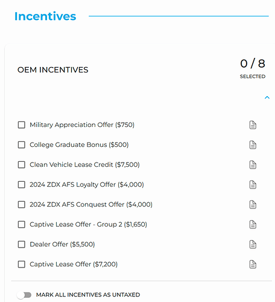Click document icon for Captive Lease Offer $7,200
This screenshot has height=302, width=275.
click(x=253, y=265)
